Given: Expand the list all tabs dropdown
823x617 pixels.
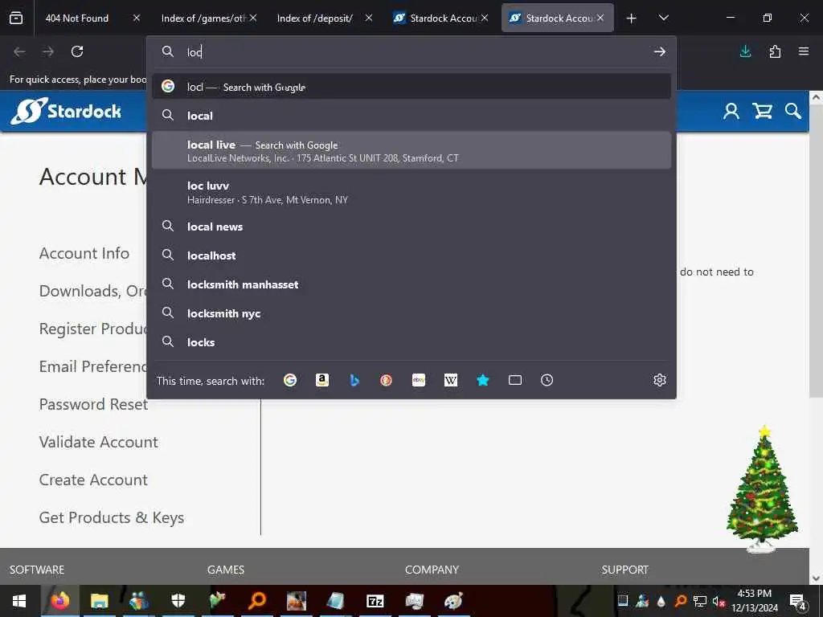Looking at the screenshot, I should (663, 18).
